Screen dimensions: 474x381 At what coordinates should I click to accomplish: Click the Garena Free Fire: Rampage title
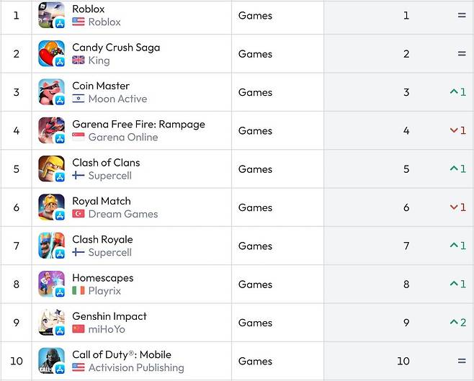(138, 124)
